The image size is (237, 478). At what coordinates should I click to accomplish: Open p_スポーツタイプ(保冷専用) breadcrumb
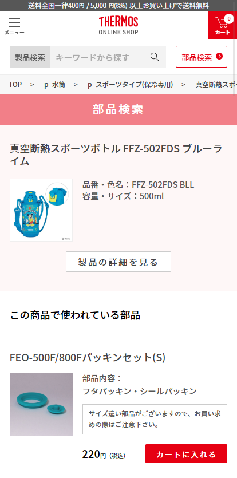click(131, 85)
